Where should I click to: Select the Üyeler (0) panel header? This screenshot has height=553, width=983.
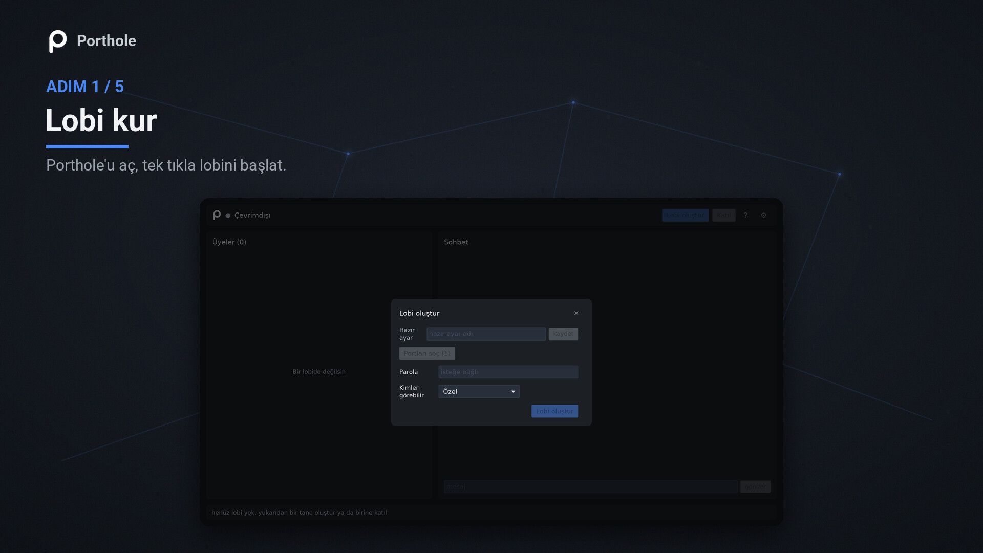point(229,242)
